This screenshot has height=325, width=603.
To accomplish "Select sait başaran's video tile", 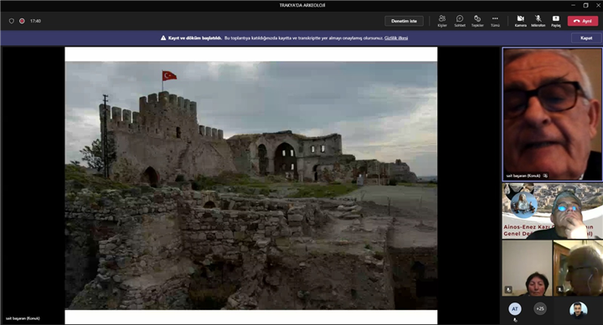I will pos(552,114).
